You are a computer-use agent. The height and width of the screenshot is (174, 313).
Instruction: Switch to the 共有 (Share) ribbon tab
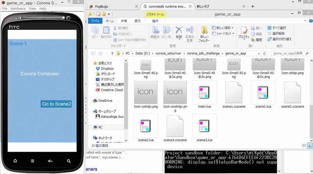124,21
